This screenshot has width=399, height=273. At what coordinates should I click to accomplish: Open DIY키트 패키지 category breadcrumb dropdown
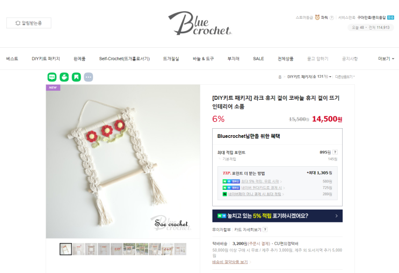point(309,77)
